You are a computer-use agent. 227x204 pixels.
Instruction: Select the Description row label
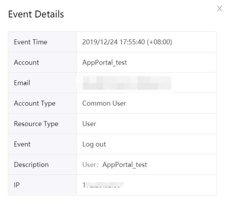[31, 165]
